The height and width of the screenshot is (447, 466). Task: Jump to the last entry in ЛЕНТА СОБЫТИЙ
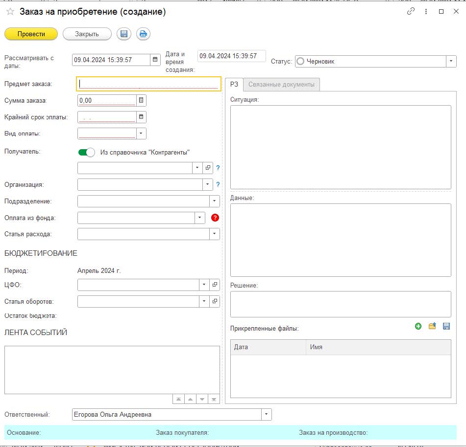[x=214, y=399]
